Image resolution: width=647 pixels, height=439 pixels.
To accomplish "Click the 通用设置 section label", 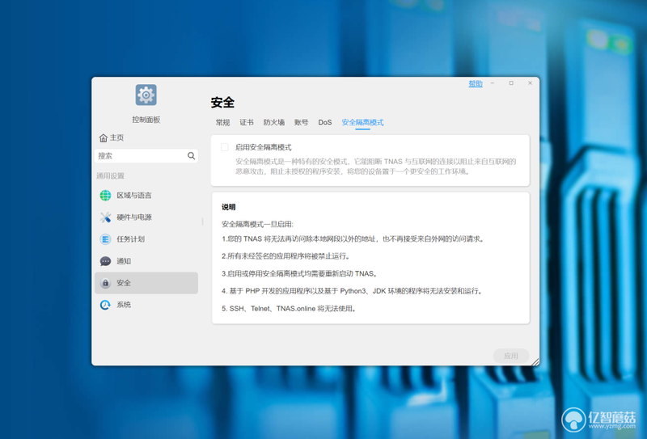I will point(110,175).
